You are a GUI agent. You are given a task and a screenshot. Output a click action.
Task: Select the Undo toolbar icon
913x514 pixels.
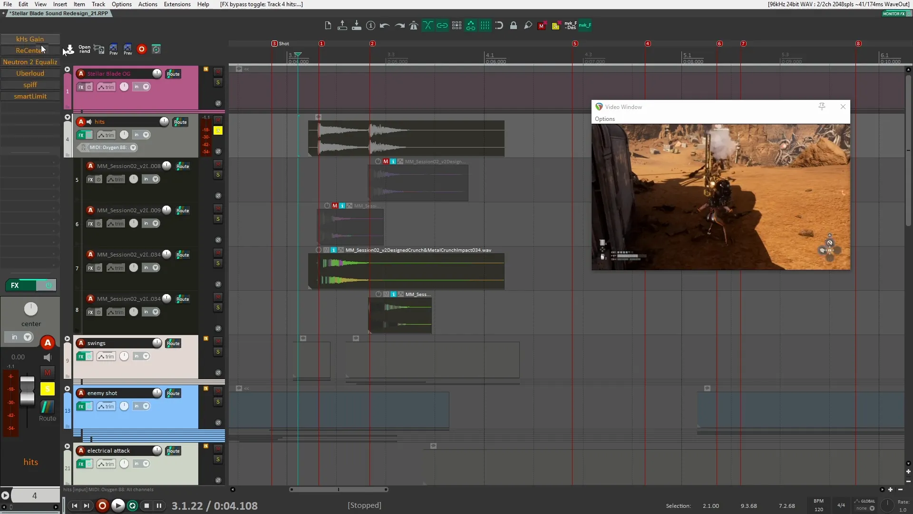[x=384, y=25]
